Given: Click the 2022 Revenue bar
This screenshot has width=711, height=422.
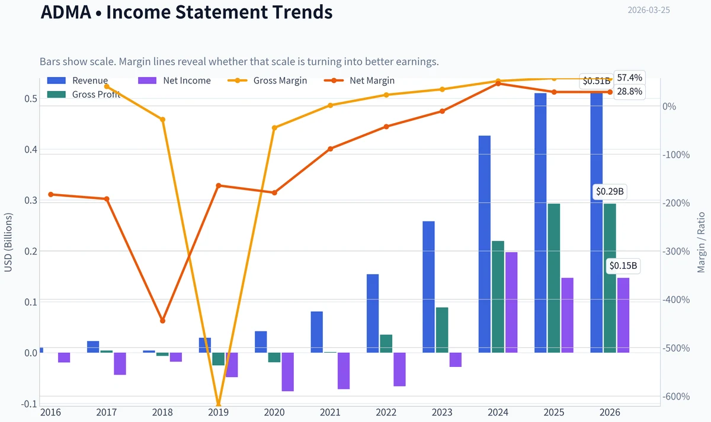Looking at the screenshot, I should coord(373,313).
